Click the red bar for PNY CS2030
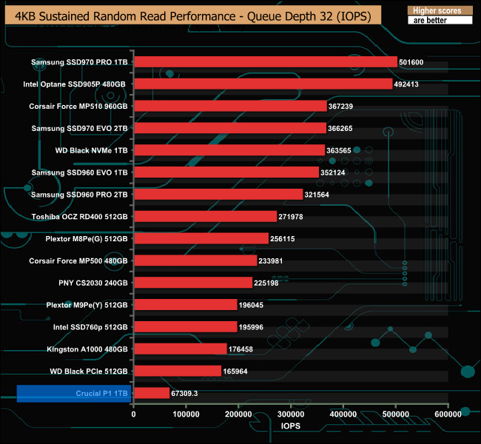Viewport: 481px width, 444px height. click(x=194, y=283)
